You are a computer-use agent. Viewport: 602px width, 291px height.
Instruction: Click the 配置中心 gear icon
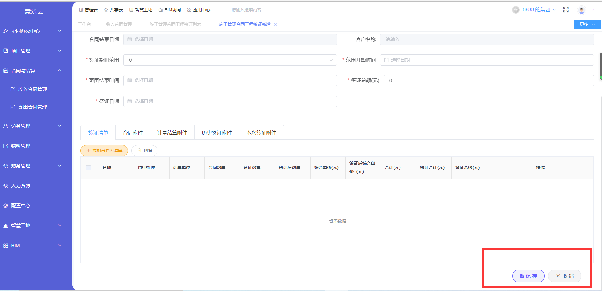(6, 206)
